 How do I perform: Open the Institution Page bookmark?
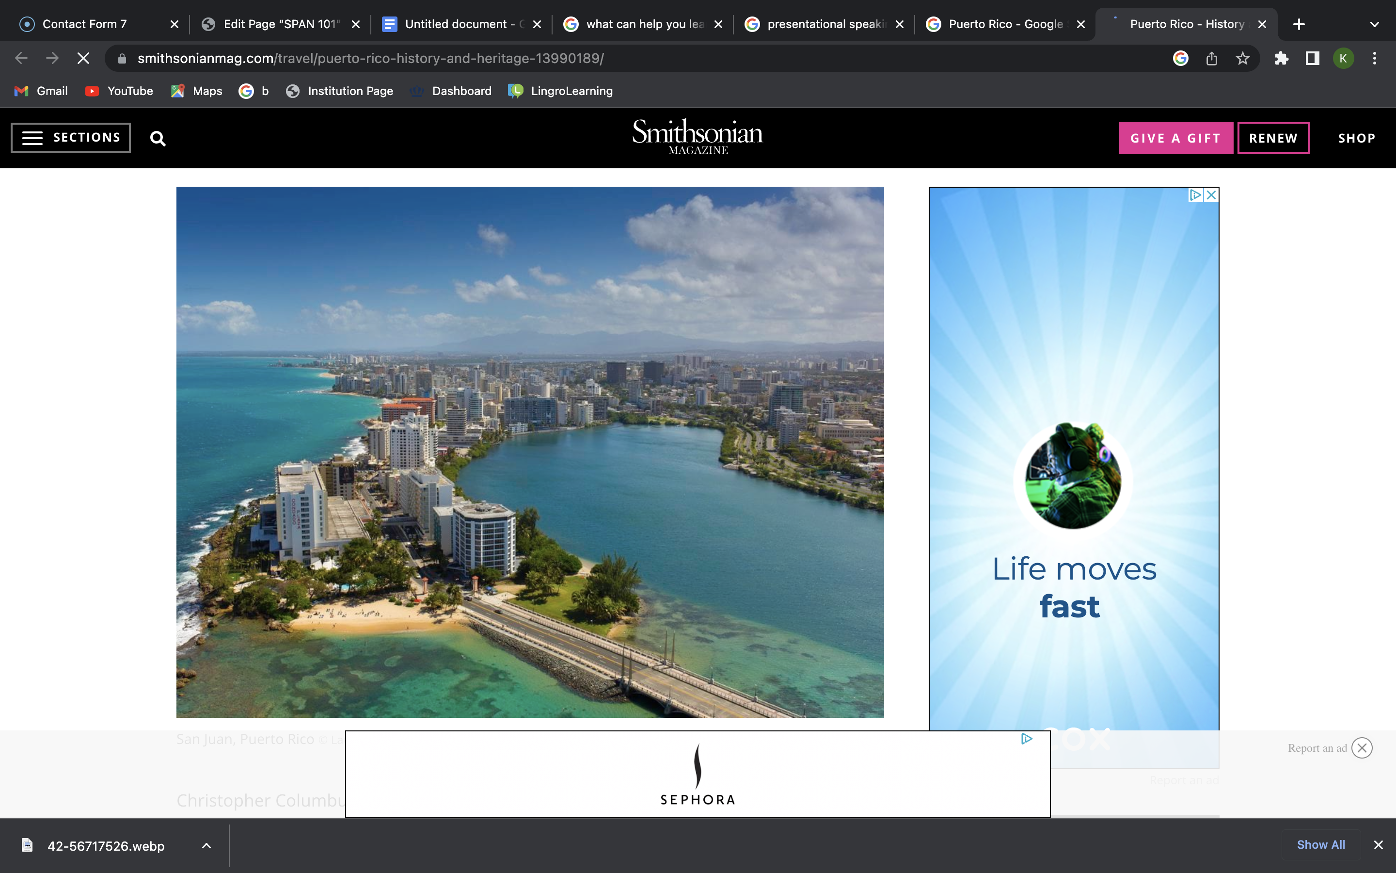coord(340,91)
